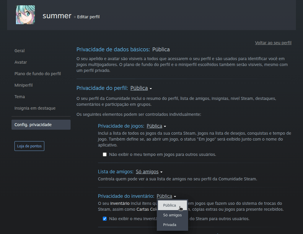The width and height of the screenshot is (303, 234).
Task: Click the summer profile avatar image
Action: (x=25, y=14)
